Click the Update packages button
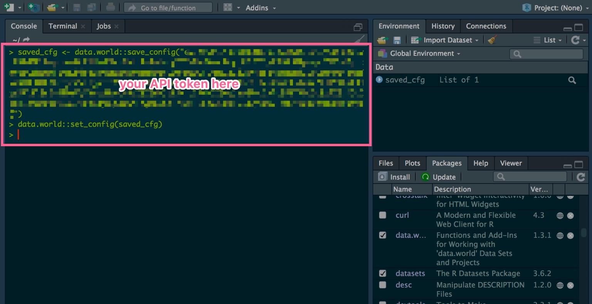The height and width of the screenshot is (304, 592). tap(439, 177)
